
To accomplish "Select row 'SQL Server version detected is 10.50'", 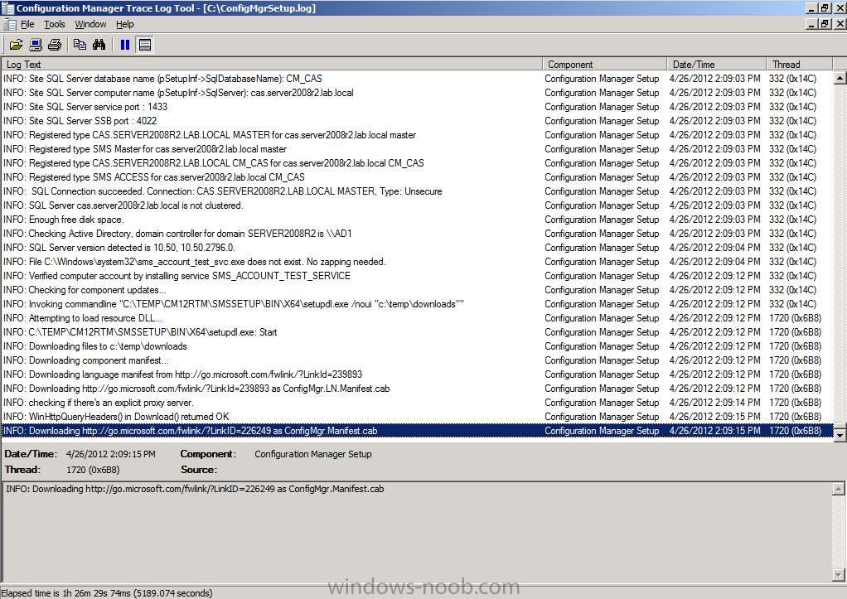I will 417,248.
